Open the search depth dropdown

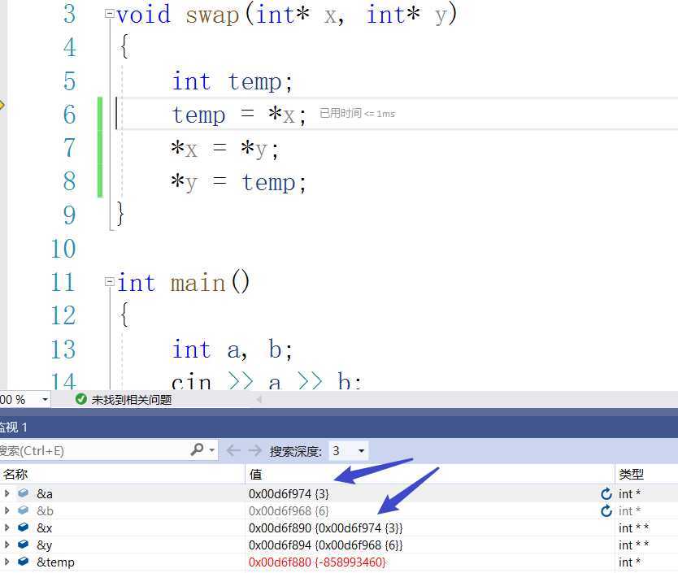click(x=361, y=451)
